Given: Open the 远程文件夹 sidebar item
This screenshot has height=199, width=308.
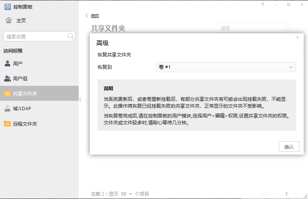Looking at the screenshot, I should click(x=39, y=124).
